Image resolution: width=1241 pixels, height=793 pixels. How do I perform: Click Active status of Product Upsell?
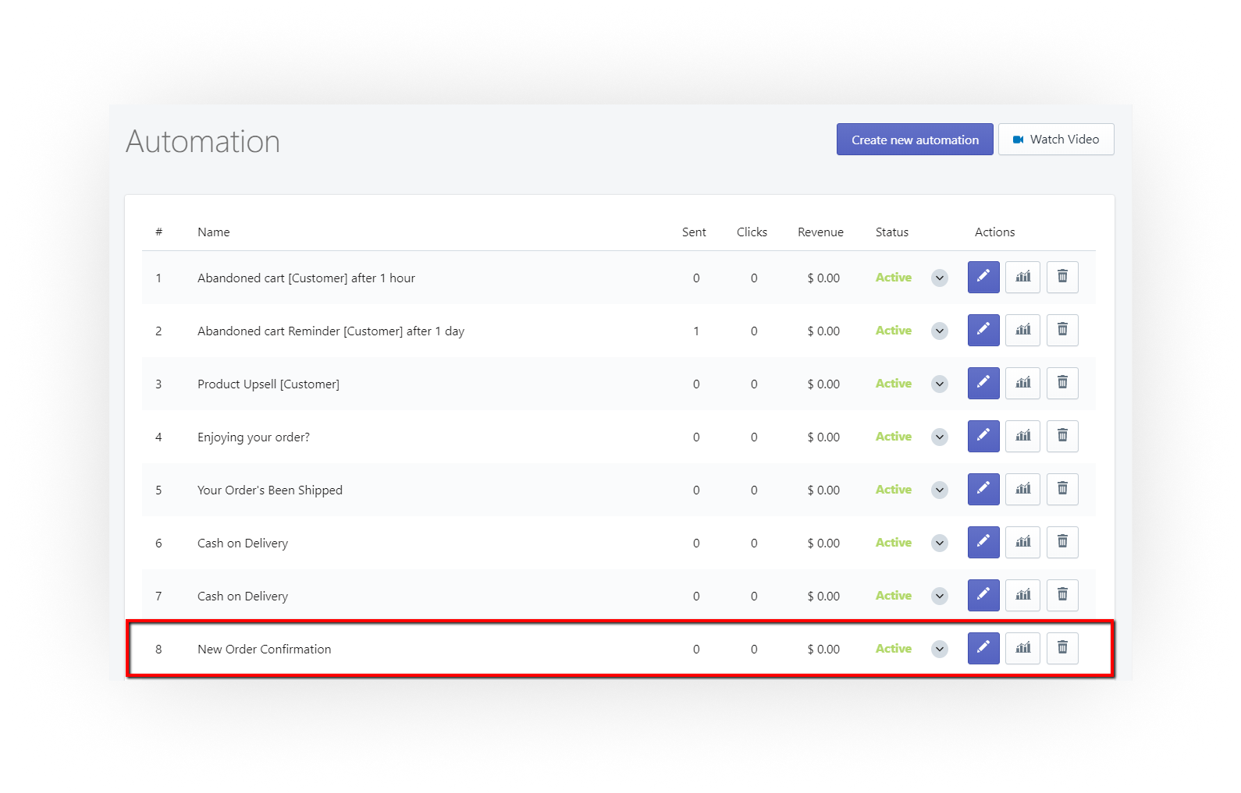click(894, 384)
